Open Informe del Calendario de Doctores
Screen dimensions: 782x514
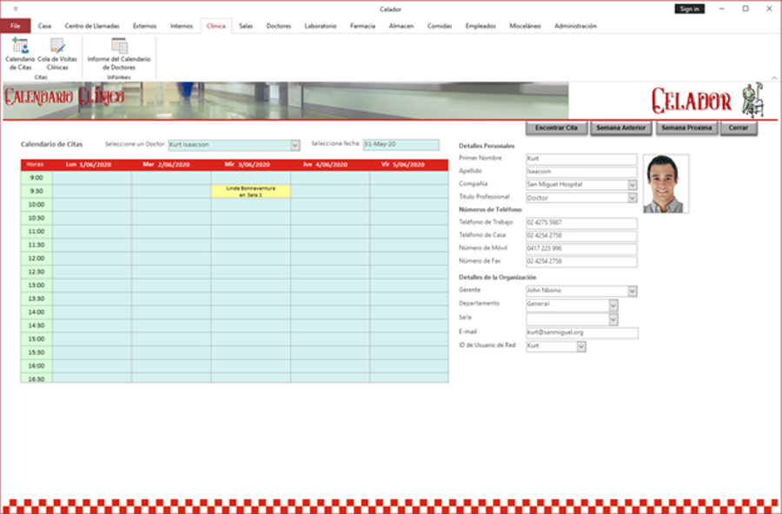pyautogui.click(x=119, y=53)
